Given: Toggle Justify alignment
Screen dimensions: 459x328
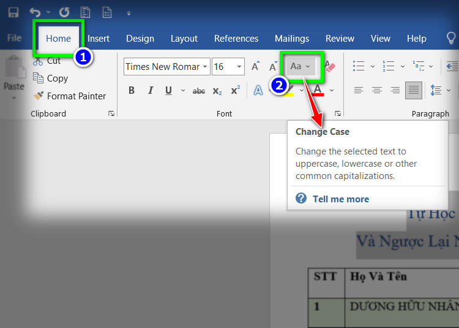Looking at the screenshot, I should (413, 90).
